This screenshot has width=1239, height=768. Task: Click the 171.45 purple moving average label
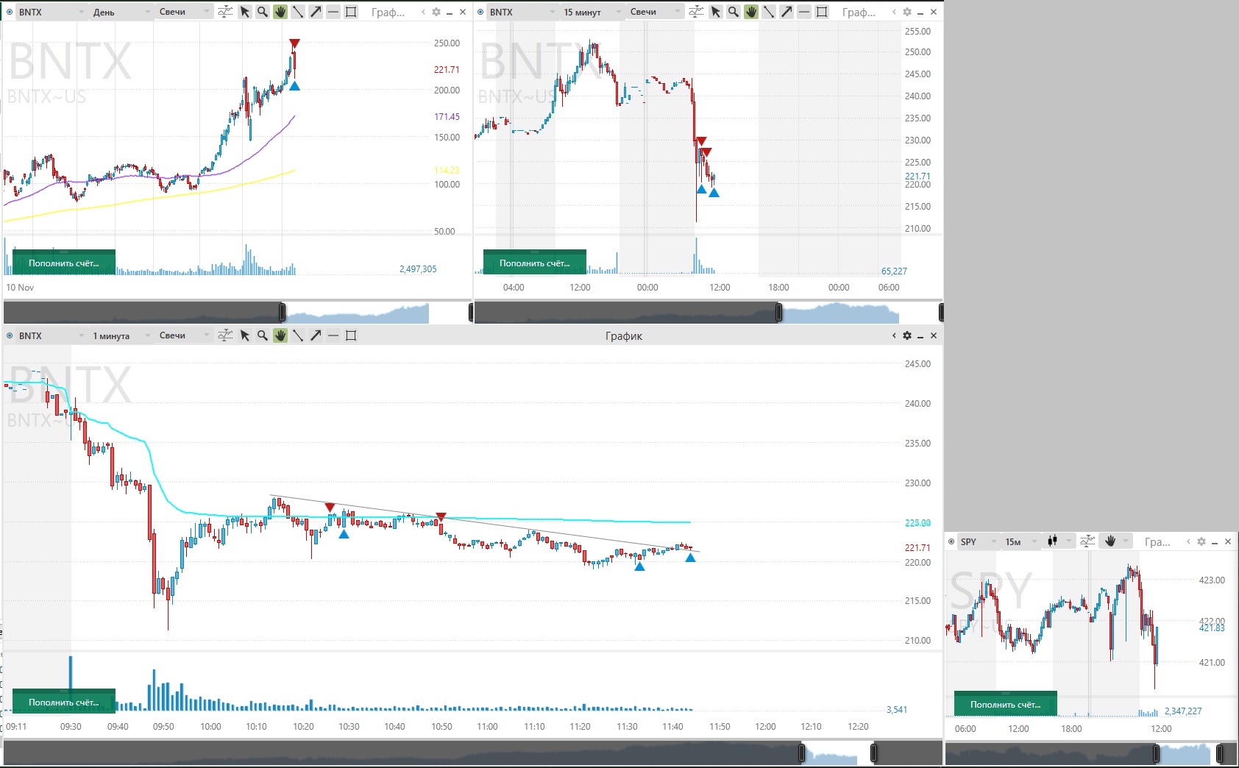[447, 116]
